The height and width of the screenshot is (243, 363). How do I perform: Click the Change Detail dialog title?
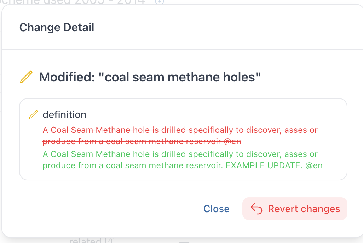(57, 27)
